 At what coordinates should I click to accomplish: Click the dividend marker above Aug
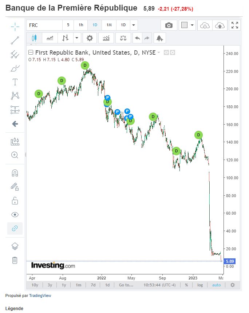coord(62,81)
